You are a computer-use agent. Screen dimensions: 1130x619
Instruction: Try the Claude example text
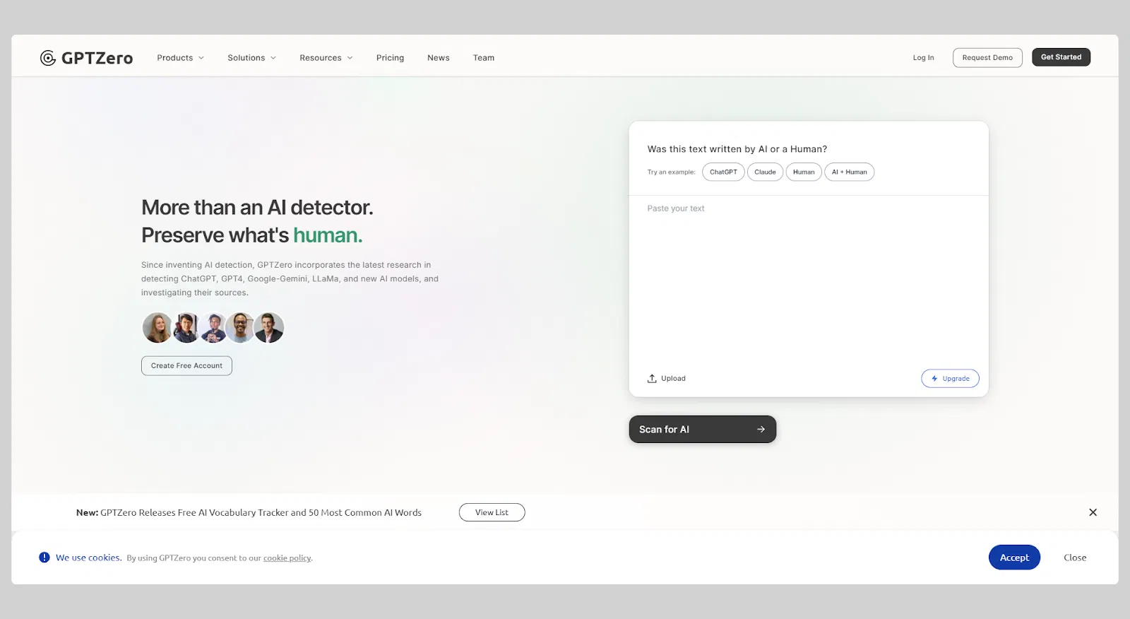765,172
